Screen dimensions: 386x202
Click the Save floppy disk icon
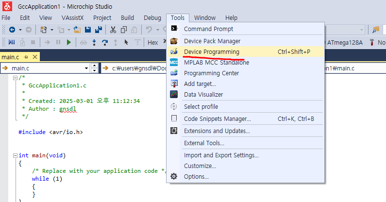pyautogui.click(x=88, y=30)
